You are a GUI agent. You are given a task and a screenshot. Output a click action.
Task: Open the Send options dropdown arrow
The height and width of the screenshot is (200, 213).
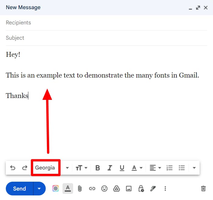click(39, 189)
